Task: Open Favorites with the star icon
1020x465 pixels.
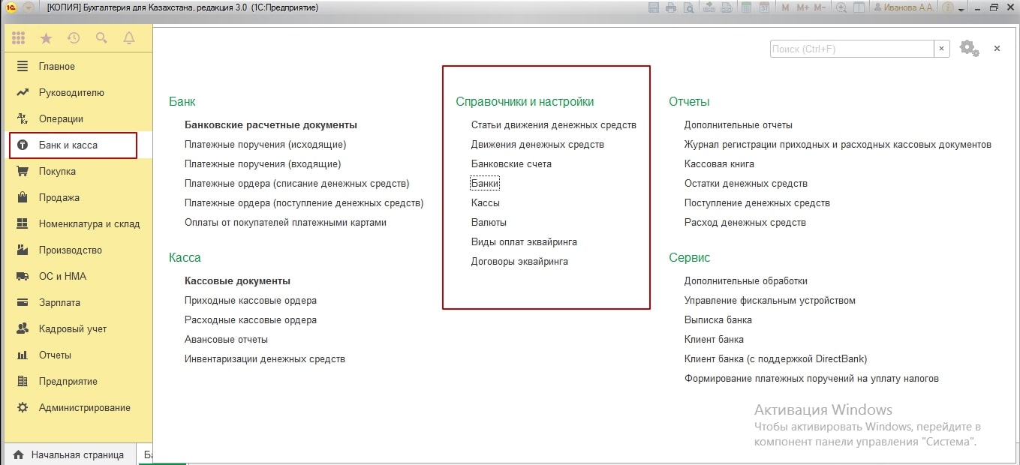Action: tap(46, 38)
